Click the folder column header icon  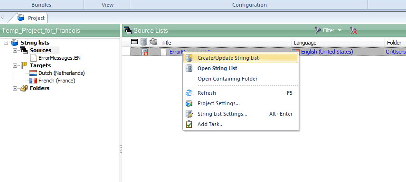[x=153, y=42]
